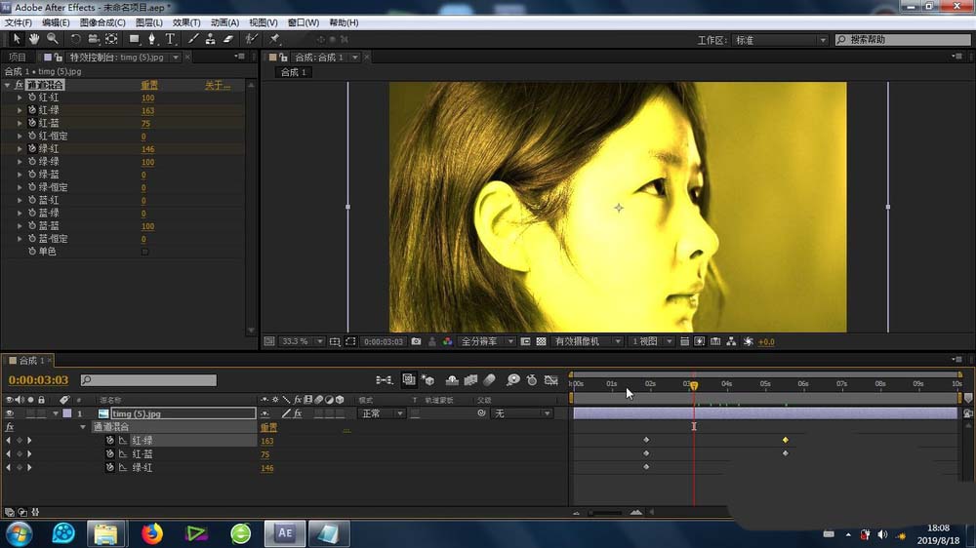Select the Zoom magnifier tool
Screen dimensions: 976x548
[x=52, y=39]
